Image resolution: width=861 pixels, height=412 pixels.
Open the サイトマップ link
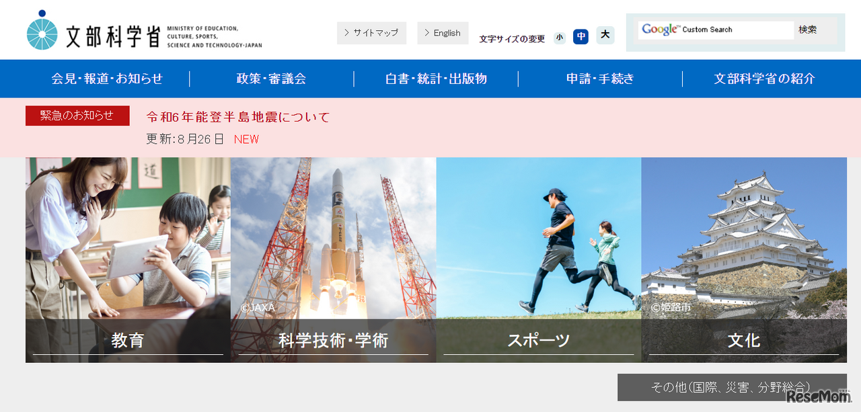point(371,33)
